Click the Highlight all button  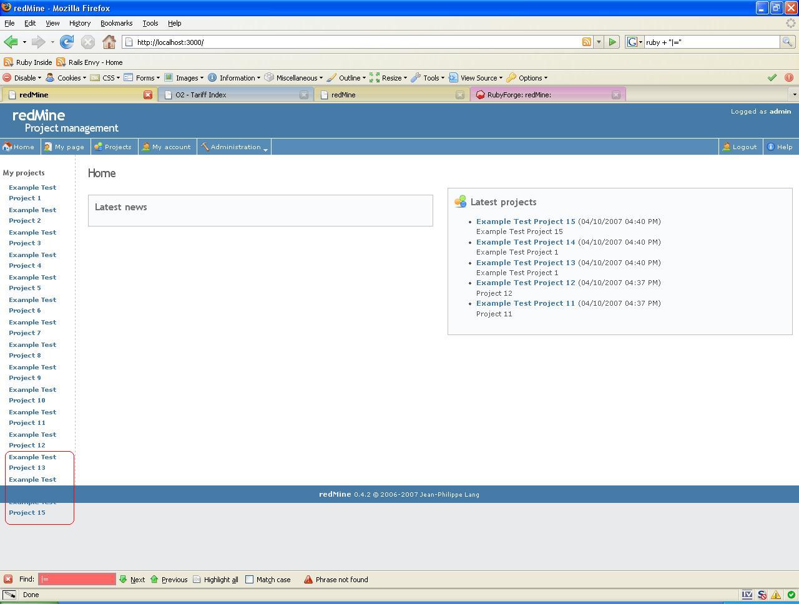click(215, 580)
